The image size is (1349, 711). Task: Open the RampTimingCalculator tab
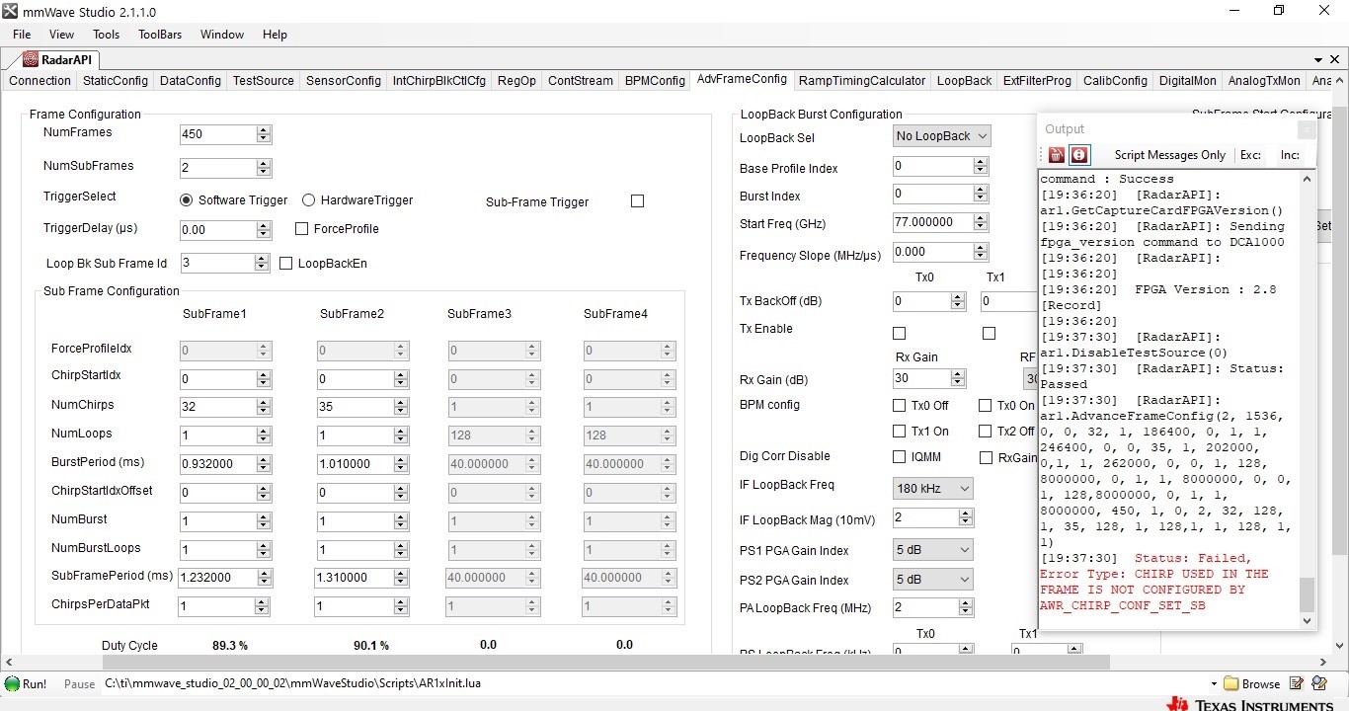pyautogui.click(x=862, y=81)
